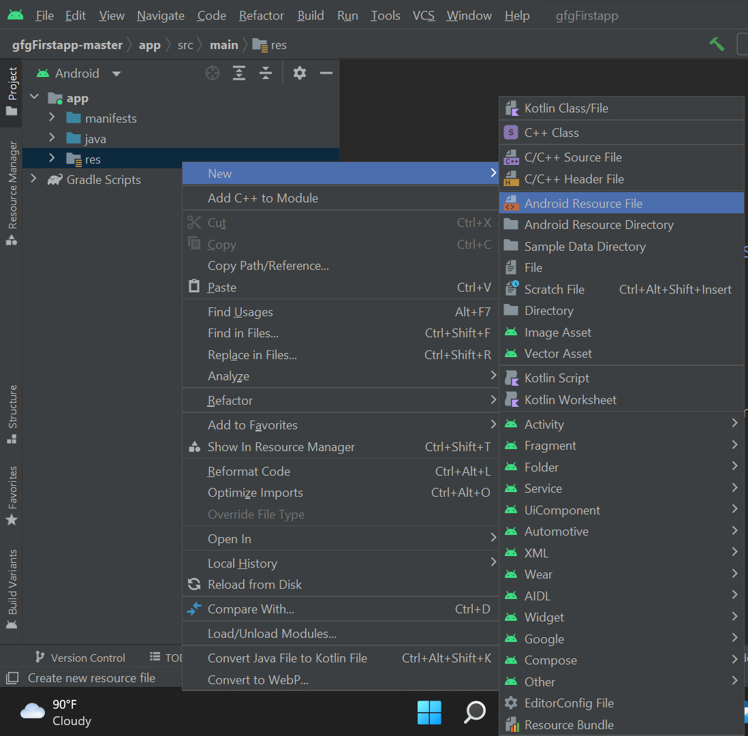Click the main breadcrumb segment

(223, 45)
